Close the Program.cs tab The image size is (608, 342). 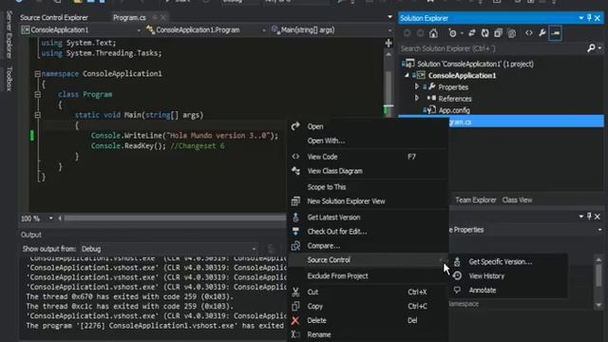[163, 17]
